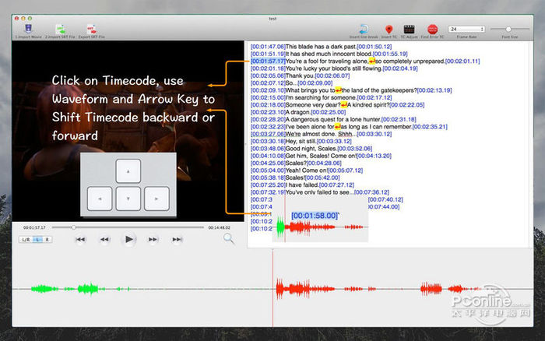The width and height of the screenshot is (545, 341).
Task: Click the subtitle 'Thank you.'
Action: [300, 76]
